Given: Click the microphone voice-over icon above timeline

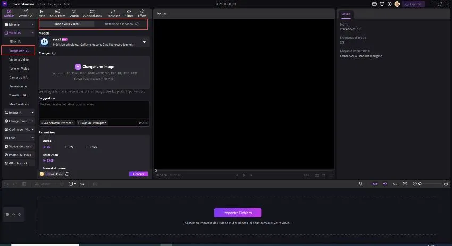Looking at the screenshot, I should click(x=361, y=184).
